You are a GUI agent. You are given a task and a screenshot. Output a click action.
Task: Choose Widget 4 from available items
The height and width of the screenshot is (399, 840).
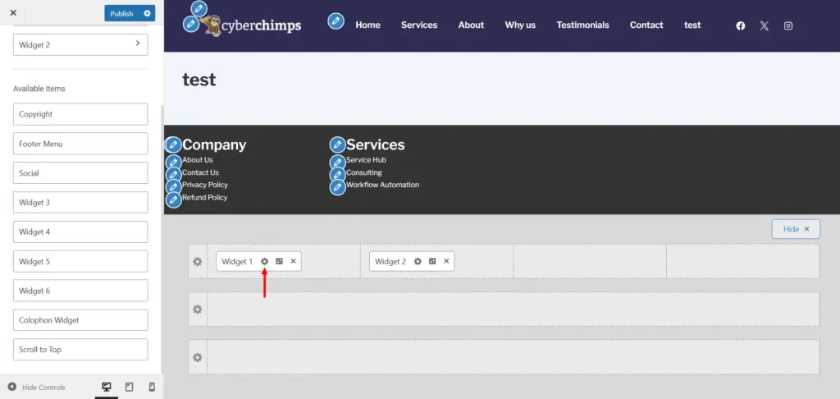pos(80,232)
